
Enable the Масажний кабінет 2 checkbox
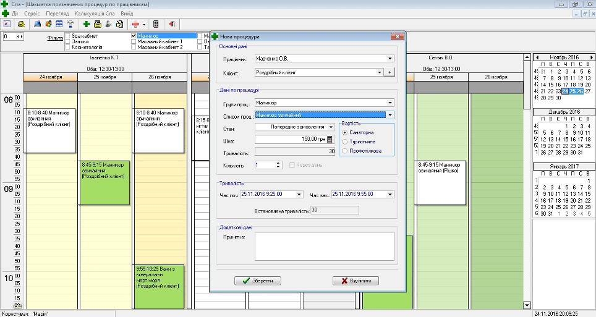click(x=134, y=47)
